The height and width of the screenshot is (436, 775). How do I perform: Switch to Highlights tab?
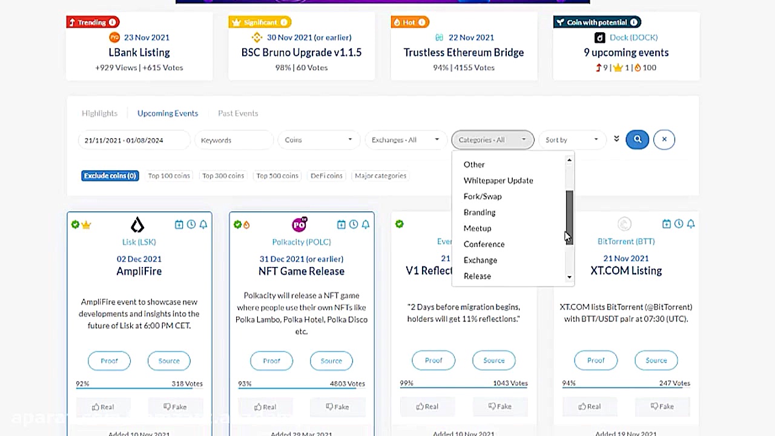coord(99,113)
